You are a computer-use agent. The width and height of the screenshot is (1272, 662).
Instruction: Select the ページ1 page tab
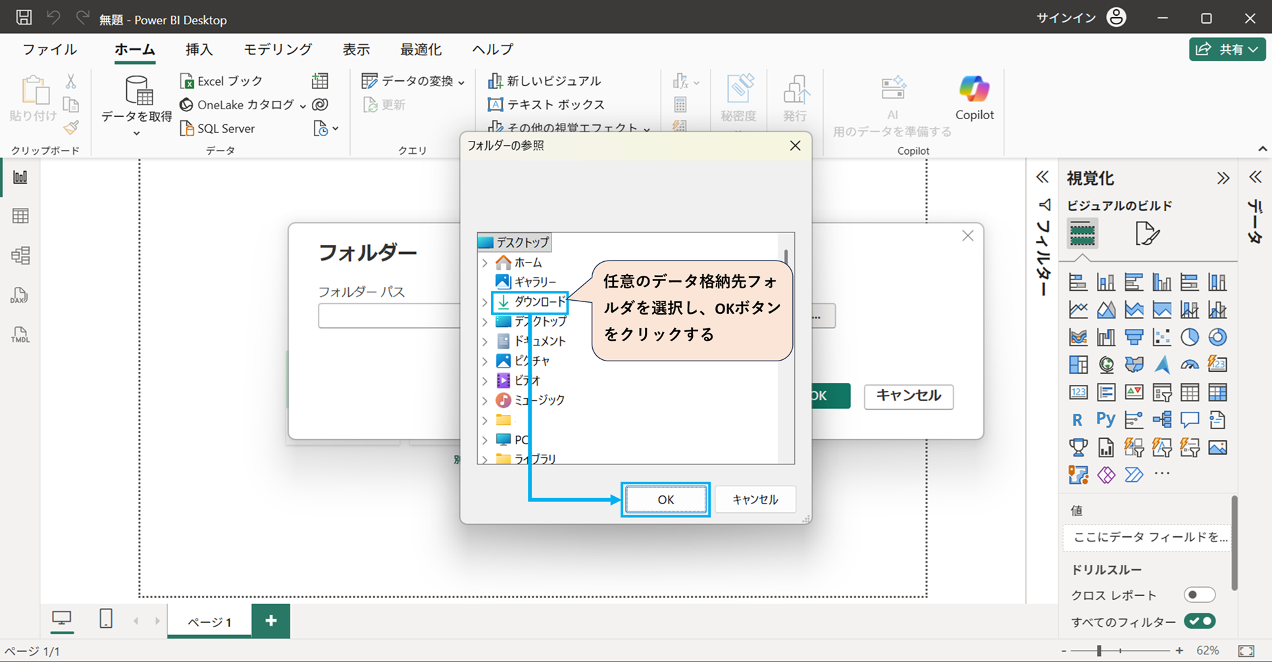point(209,620)
